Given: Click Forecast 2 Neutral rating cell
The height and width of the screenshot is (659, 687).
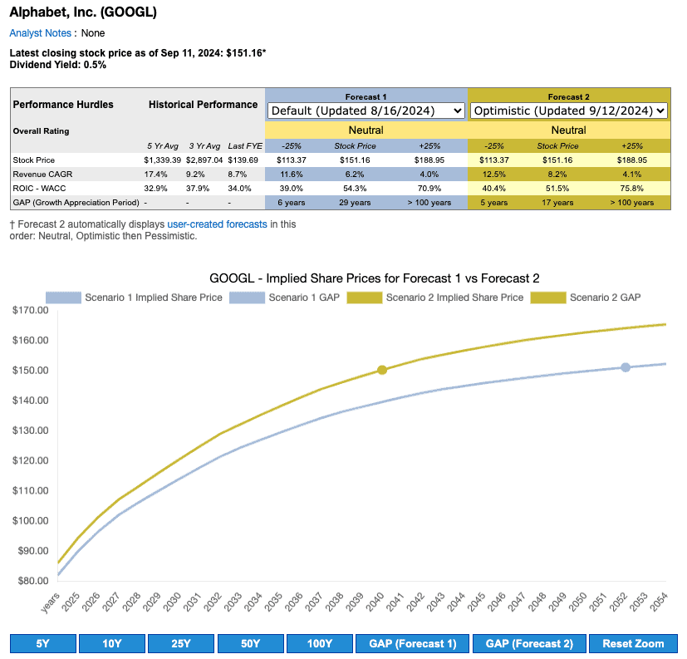Looking at the screenshot, I should coord(569,130).
